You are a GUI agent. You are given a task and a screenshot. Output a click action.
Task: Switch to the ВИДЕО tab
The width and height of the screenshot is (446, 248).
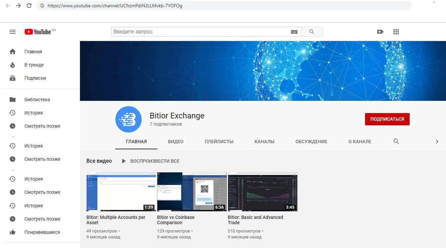tap(176, 142)
